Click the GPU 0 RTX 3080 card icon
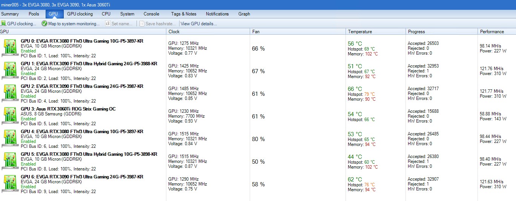516x201 pixels. [x=10, y=48]
